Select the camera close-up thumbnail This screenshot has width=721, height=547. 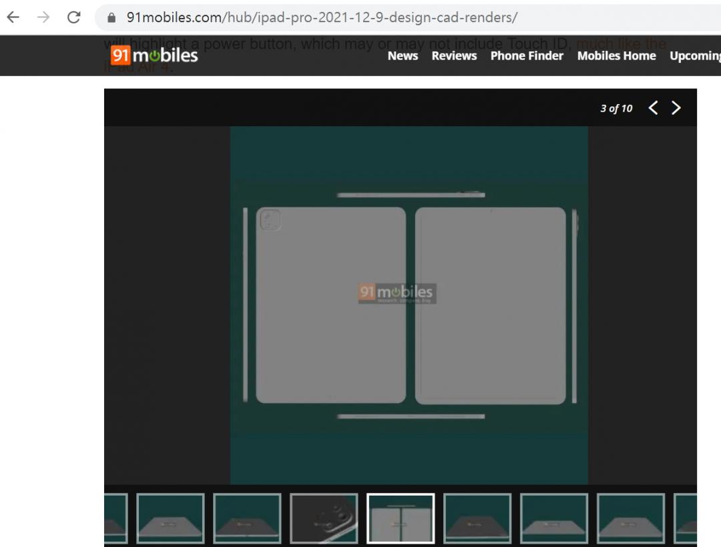[324, 518]
